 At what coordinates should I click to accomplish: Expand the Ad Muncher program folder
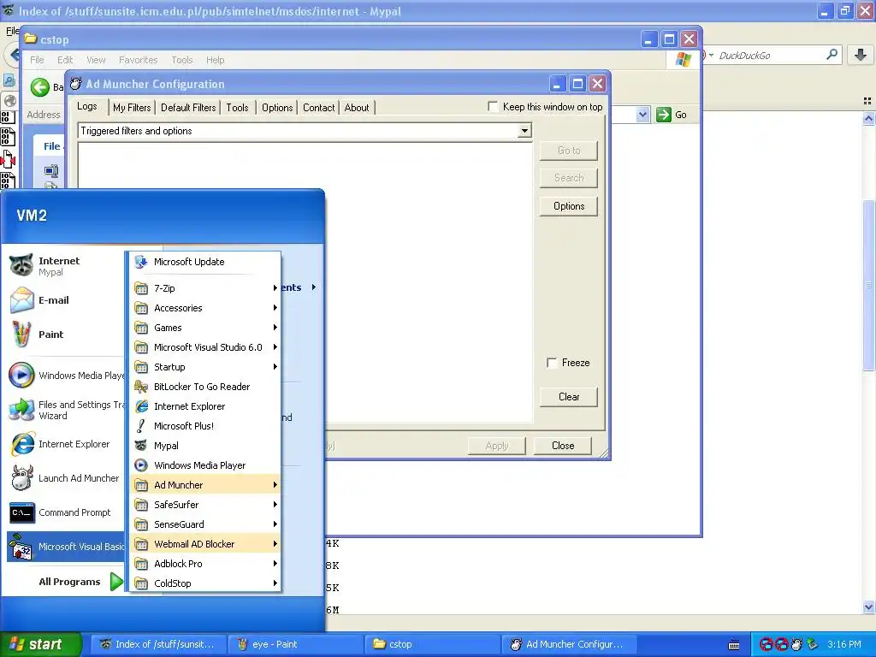click(x=205, y=485)
